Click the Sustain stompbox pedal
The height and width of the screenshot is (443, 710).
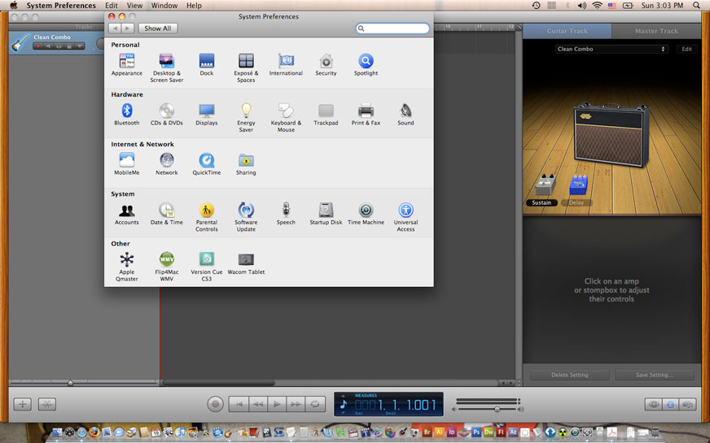pos(541,186)
